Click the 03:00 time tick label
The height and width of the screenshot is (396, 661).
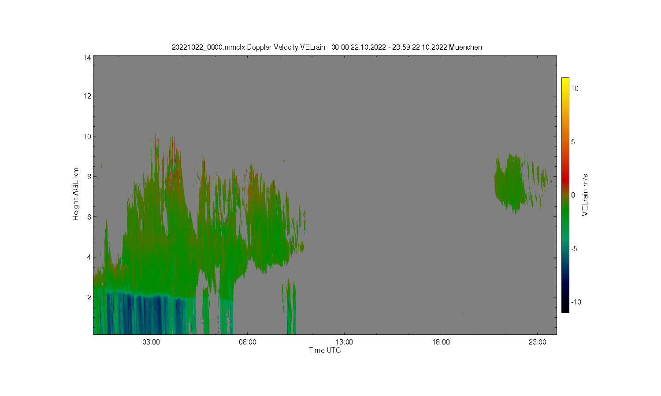click(x=151, y=342)
